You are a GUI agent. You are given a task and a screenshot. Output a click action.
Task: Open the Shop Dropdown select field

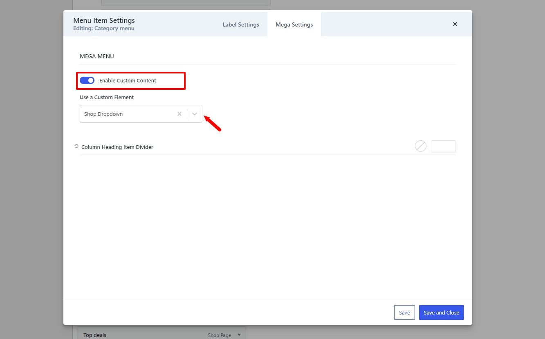click(x=141, y=114)
